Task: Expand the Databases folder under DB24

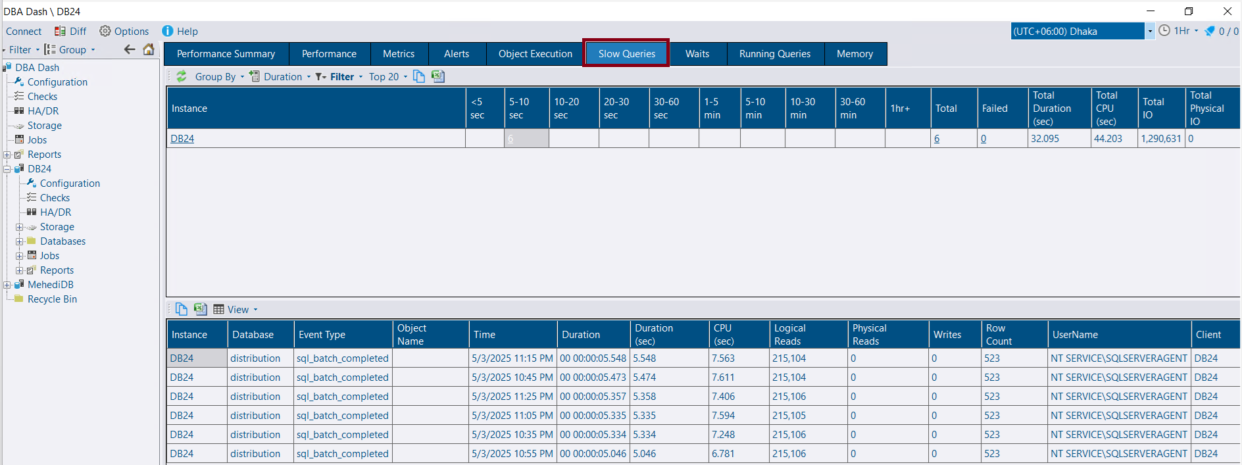Action: tap(20, 241)
